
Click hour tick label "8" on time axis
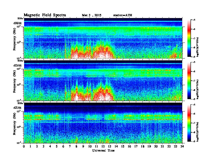76,147
